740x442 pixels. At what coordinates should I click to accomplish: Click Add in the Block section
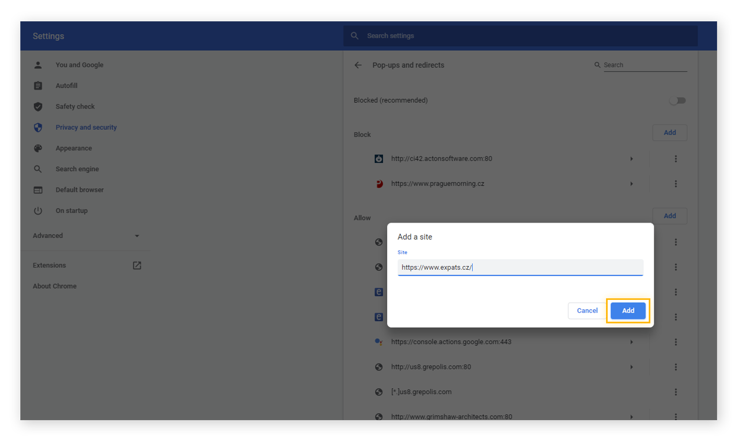click(670, 133)
